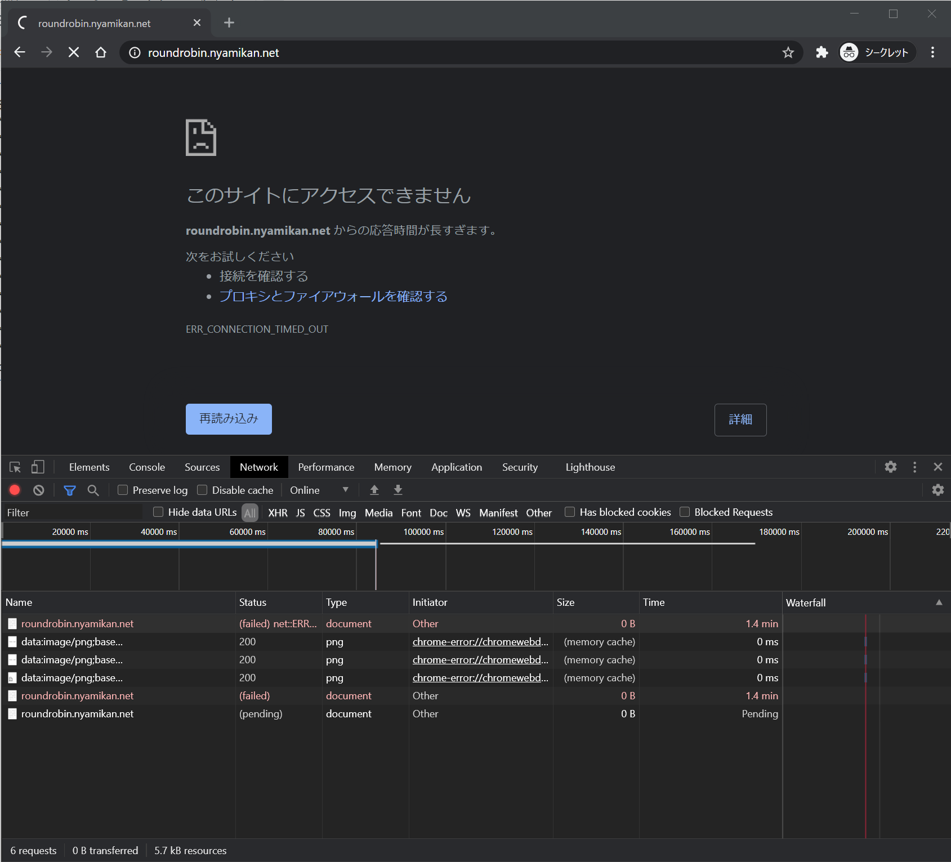Viewport: 951px width, 862px height.
Task: Export HAR file with download arrow
Action: 398,490
